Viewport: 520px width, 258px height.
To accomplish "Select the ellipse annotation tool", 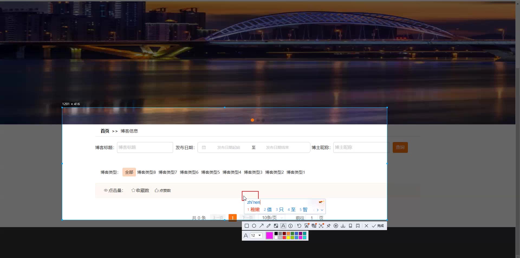I will (254, 226).
